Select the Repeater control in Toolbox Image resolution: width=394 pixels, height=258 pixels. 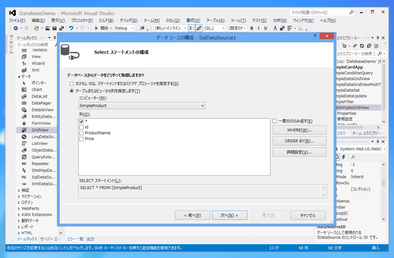pos(36,163)
